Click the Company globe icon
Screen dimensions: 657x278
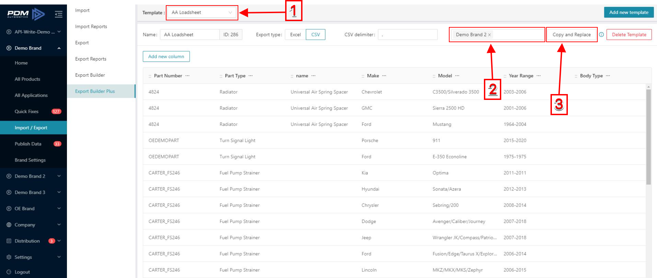[9, 225]
